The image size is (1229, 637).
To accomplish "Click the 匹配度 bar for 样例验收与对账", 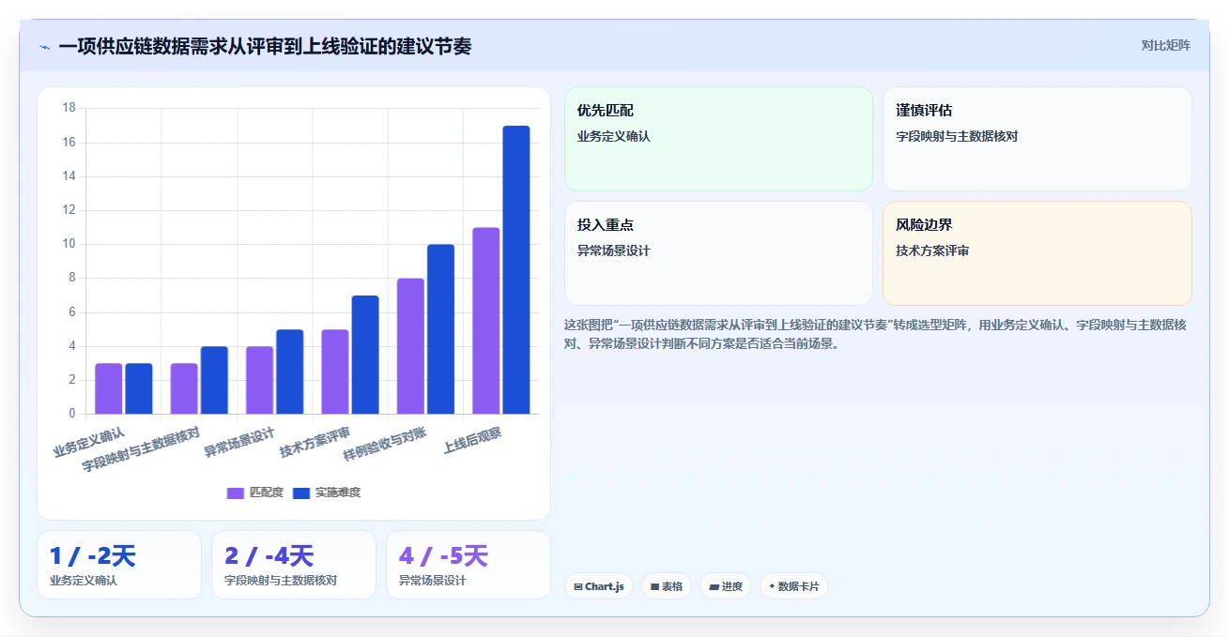I will [411, 346].
